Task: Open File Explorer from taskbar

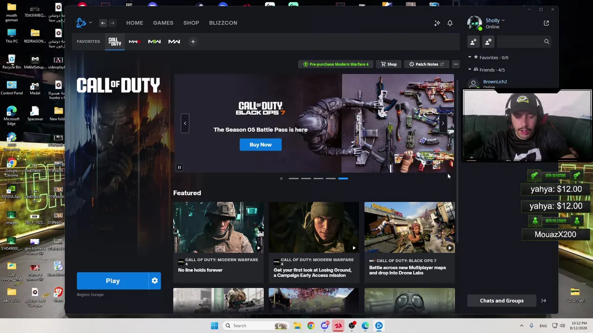Action: point(297,326)
